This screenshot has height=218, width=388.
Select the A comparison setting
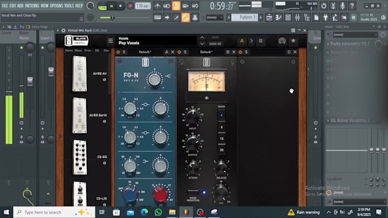242,41
